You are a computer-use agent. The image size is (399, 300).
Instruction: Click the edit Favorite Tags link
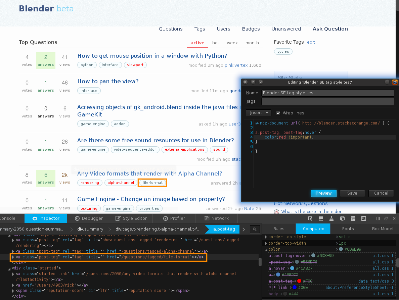(311, 42)
